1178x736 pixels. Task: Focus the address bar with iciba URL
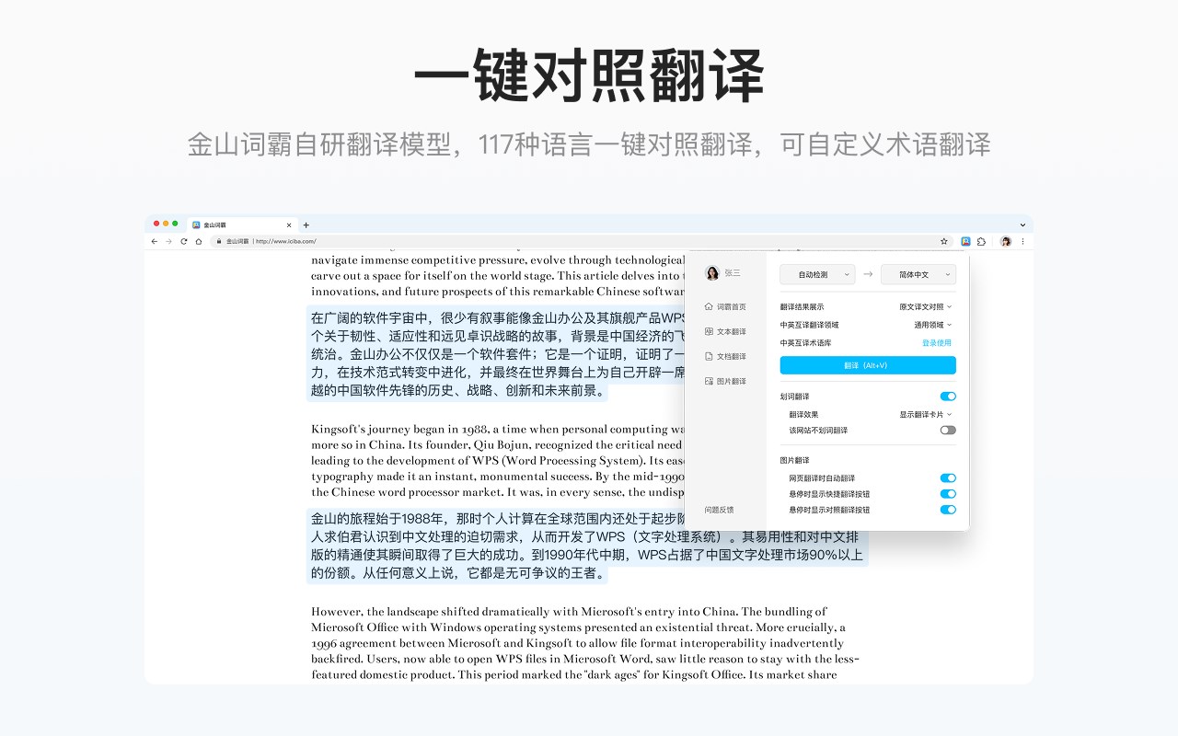580,241
